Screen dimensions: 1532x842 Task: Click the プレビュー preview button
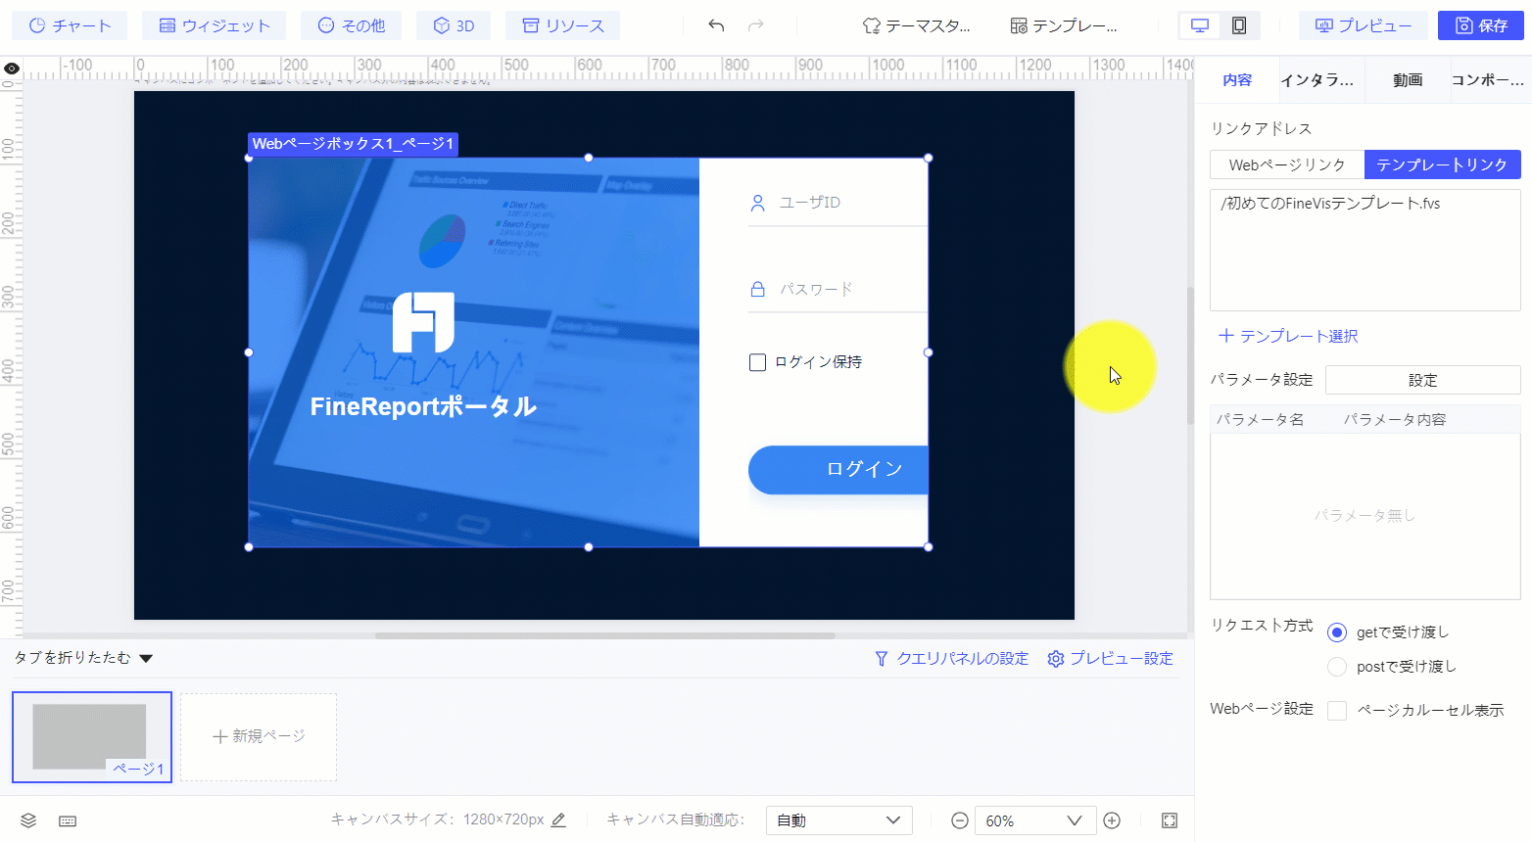(x=1363, y=25)
